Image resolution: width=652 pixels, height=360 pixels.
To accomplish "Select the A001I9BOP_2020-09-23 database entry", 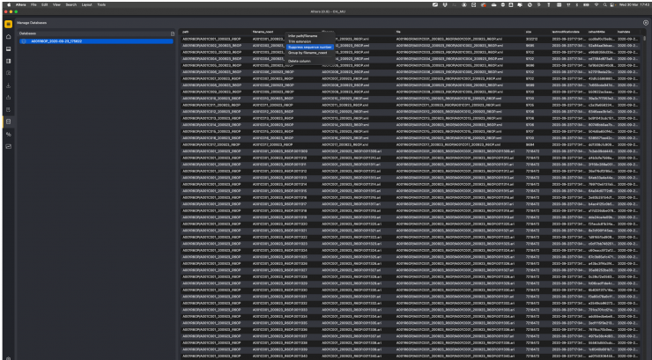I will coord(69,40).
